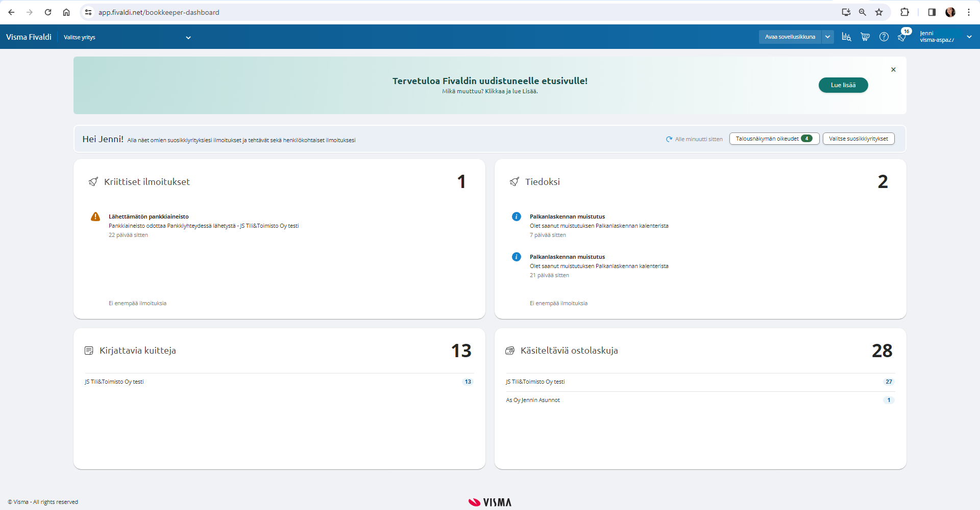The height and width of the screenshot is (510, 980).
Task: Open Talousnäkymän oikeudet button
Action: pyautogui.click(x=774, y=139)
